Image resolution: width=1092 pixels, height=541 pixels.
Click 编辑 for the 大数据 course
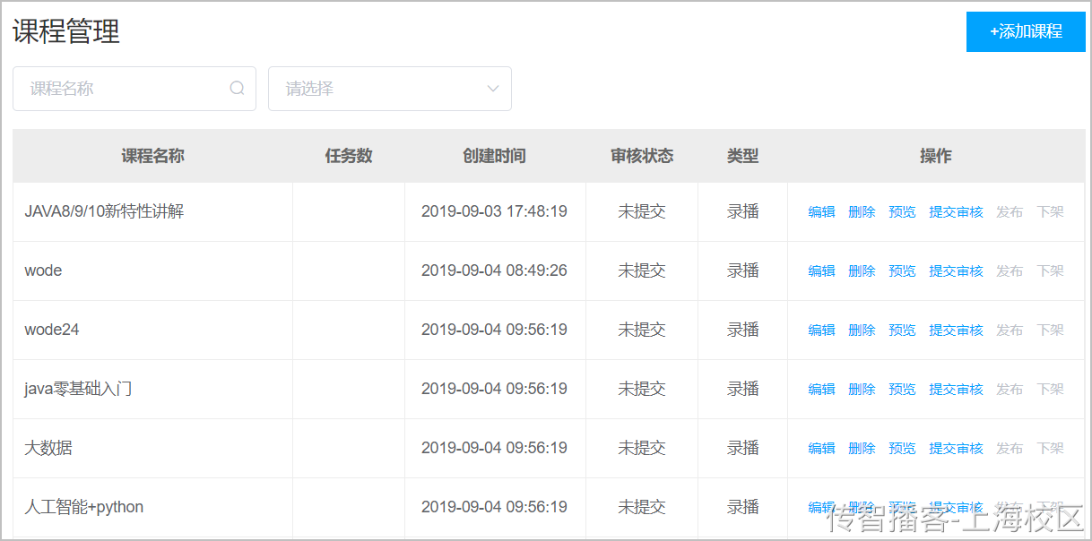pos(821,449)
